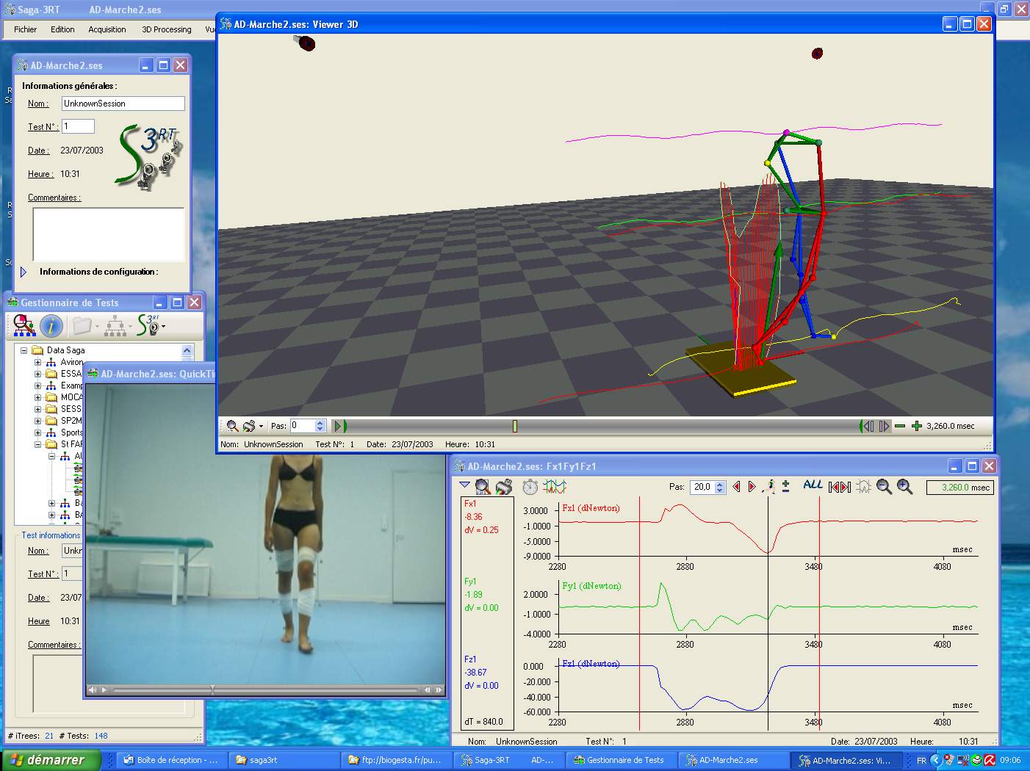The image size is (1030, 771).
Task: Click the Nom field containing UnknownSession
Action: (x=123, y=104)
